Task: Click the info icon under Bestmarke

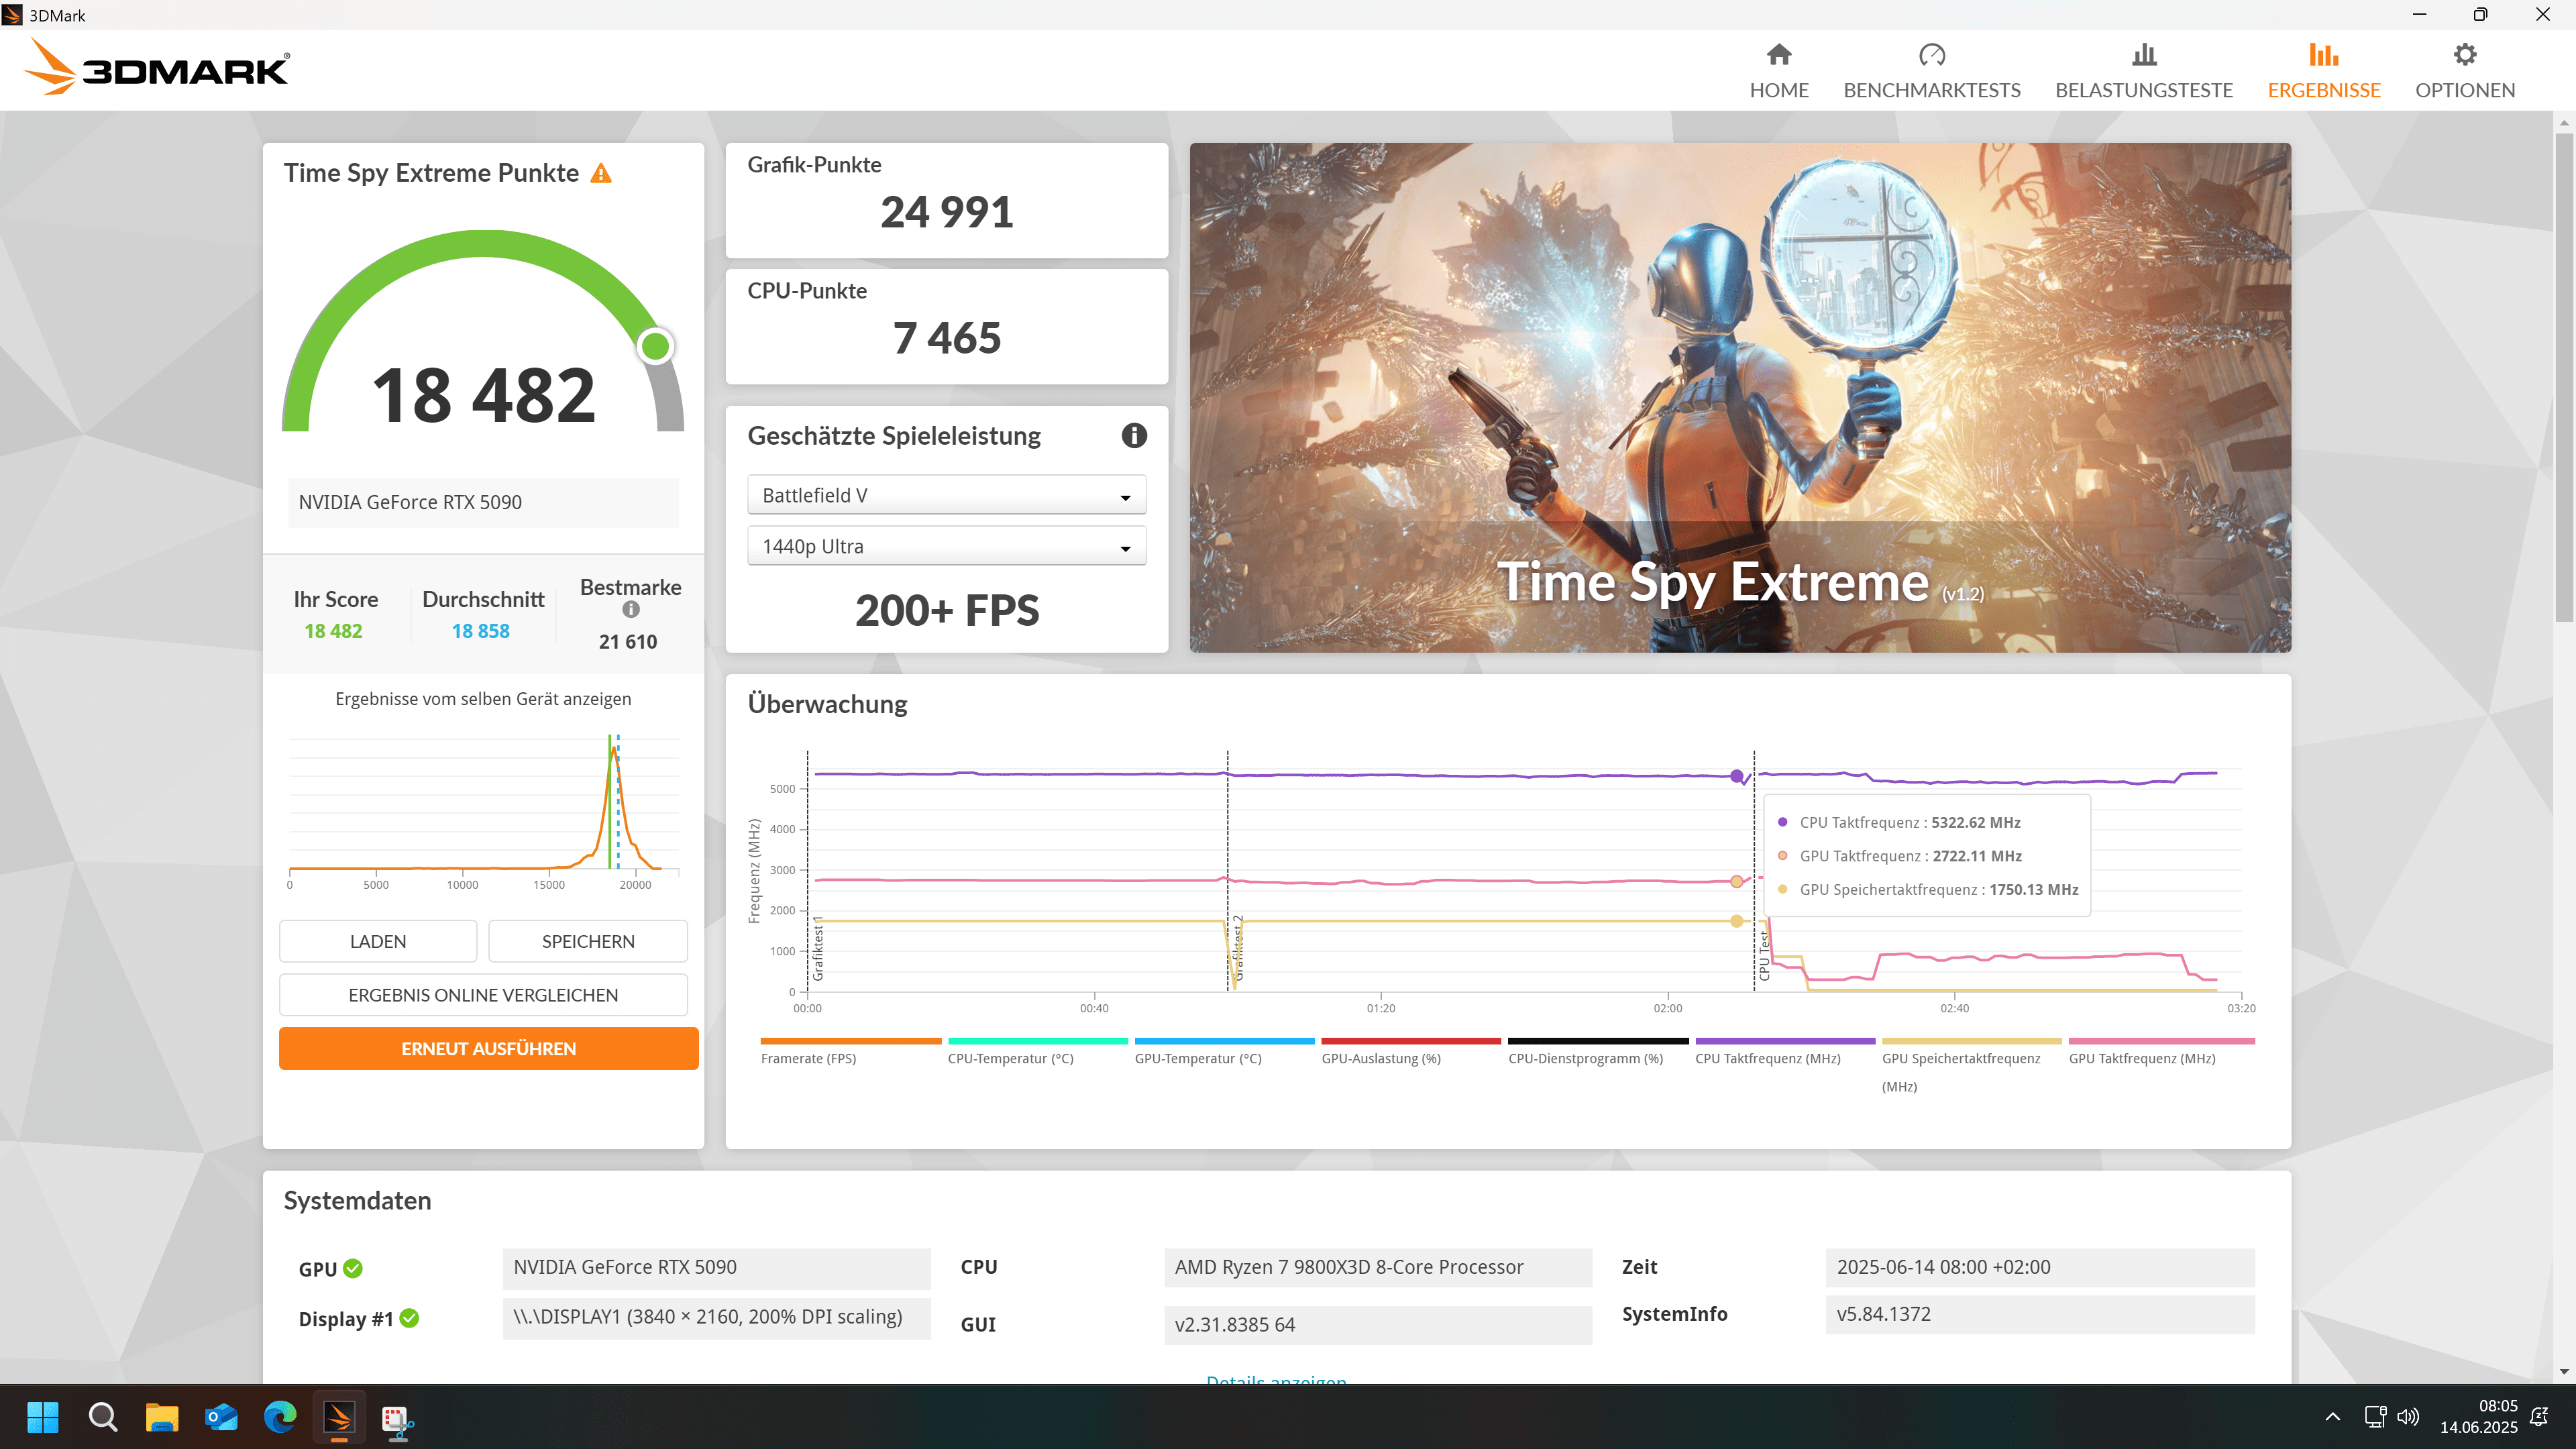Action: pos(630,609)
